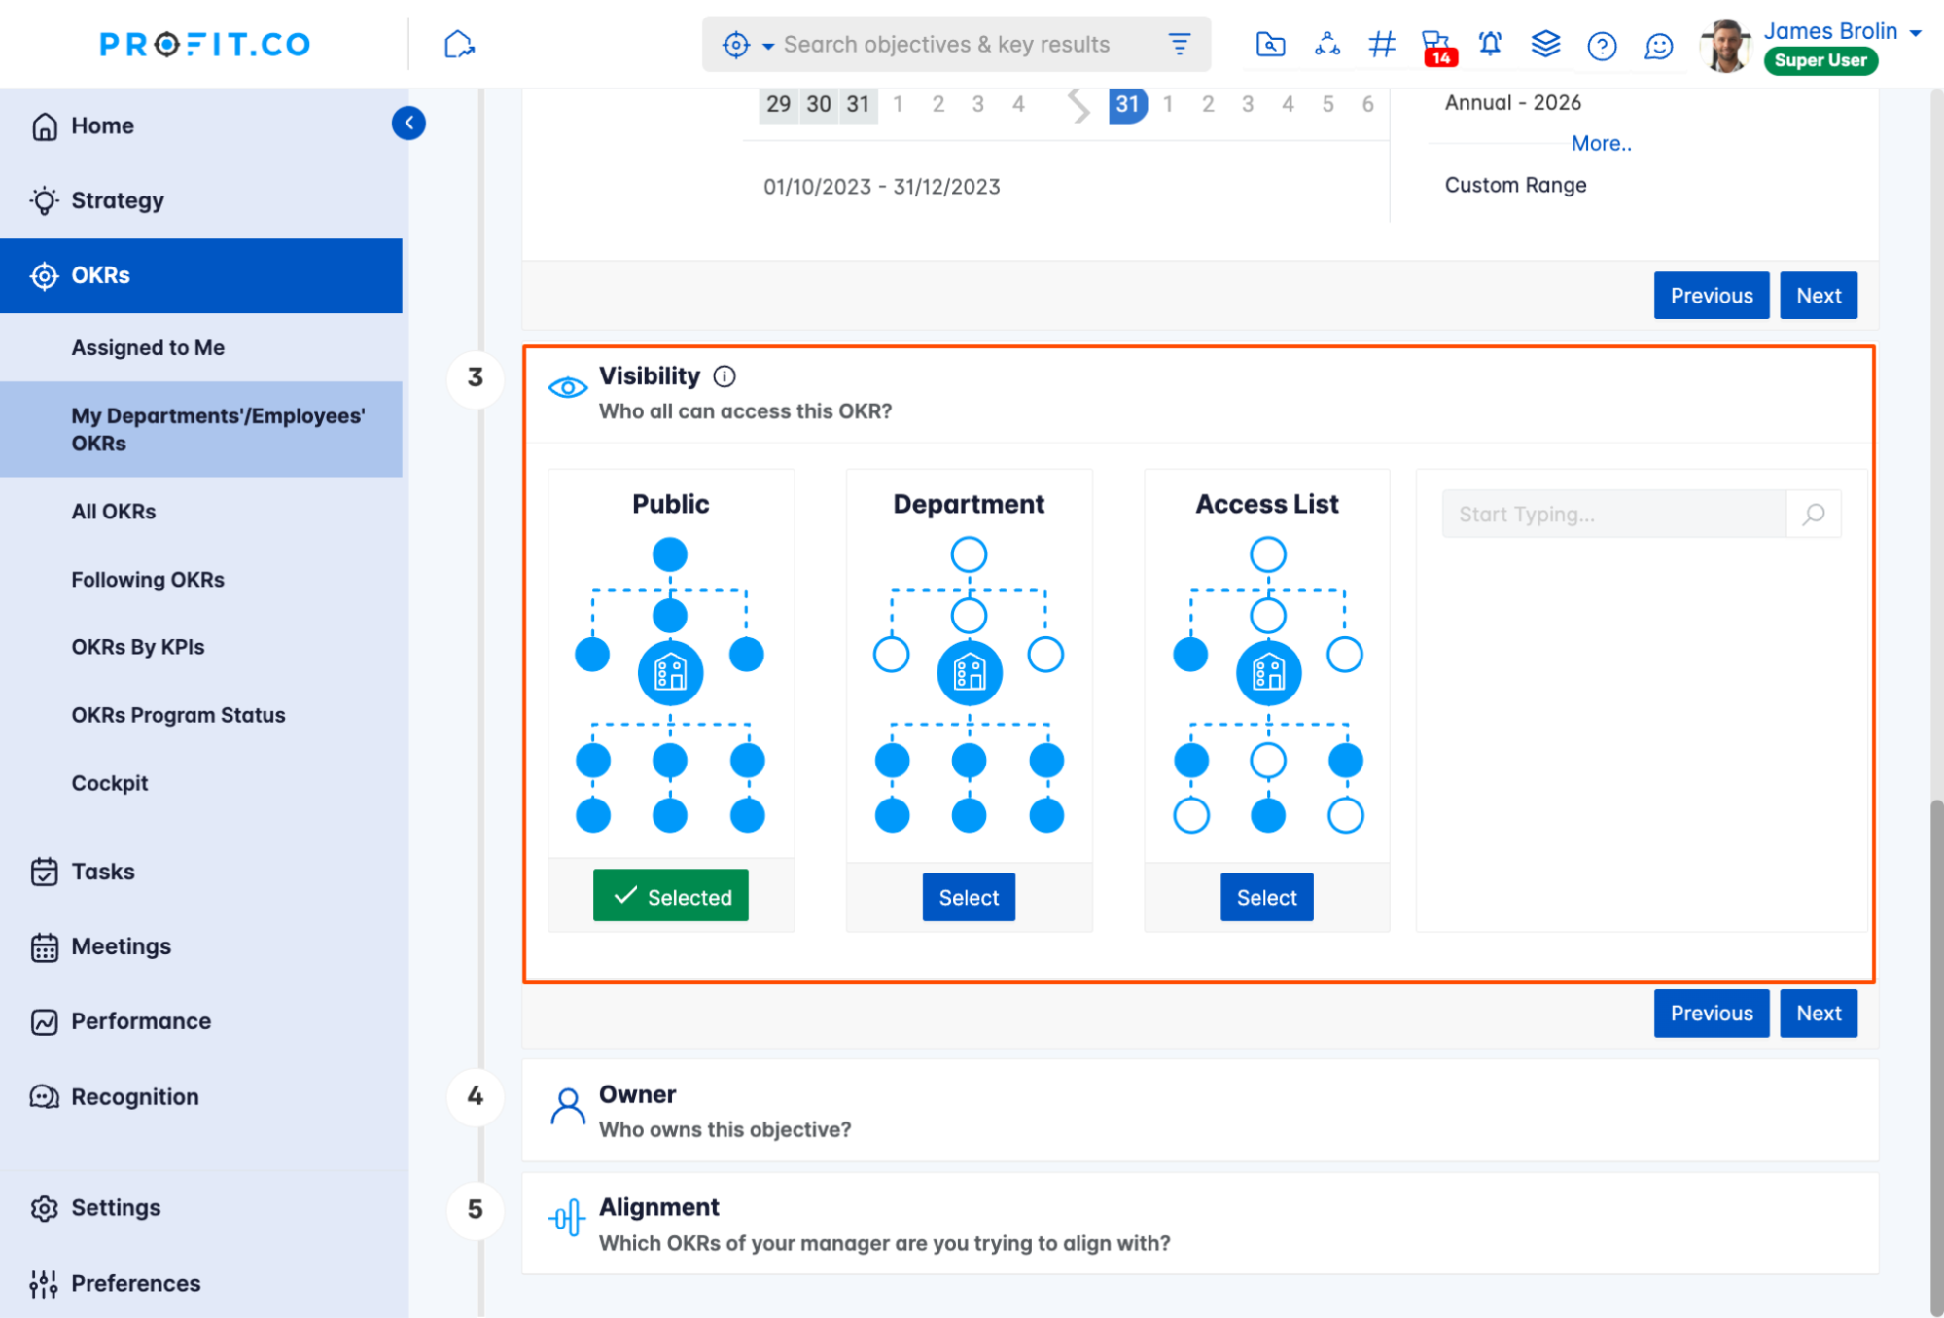Open All OKRs menu item
The height and width of the screenshot is (1318, 1944).
(114, 512)
